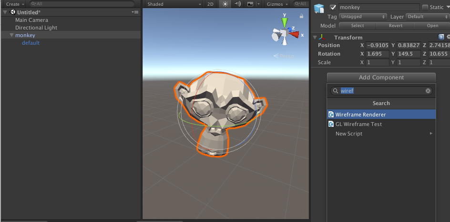
Task: Click the component search field with wiref
Action: pos(381,91)
